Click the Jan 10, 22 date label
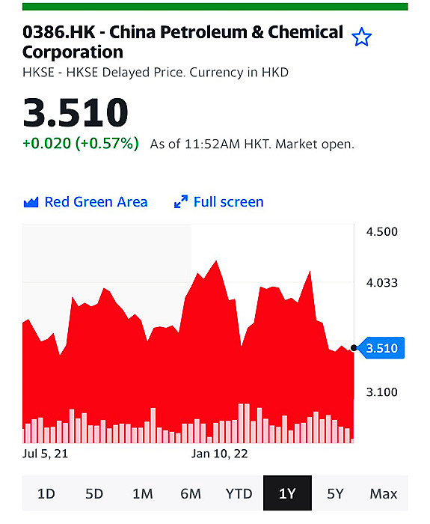430x524 pixels. point(219,454)
